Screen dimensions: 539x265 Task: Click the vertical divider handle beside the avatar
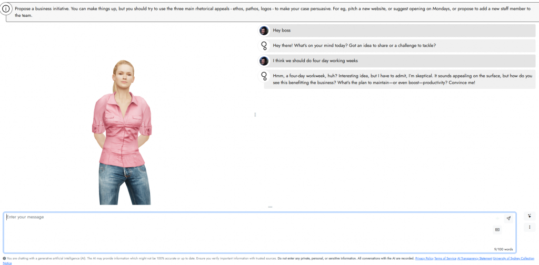click(x=255, y=114)
